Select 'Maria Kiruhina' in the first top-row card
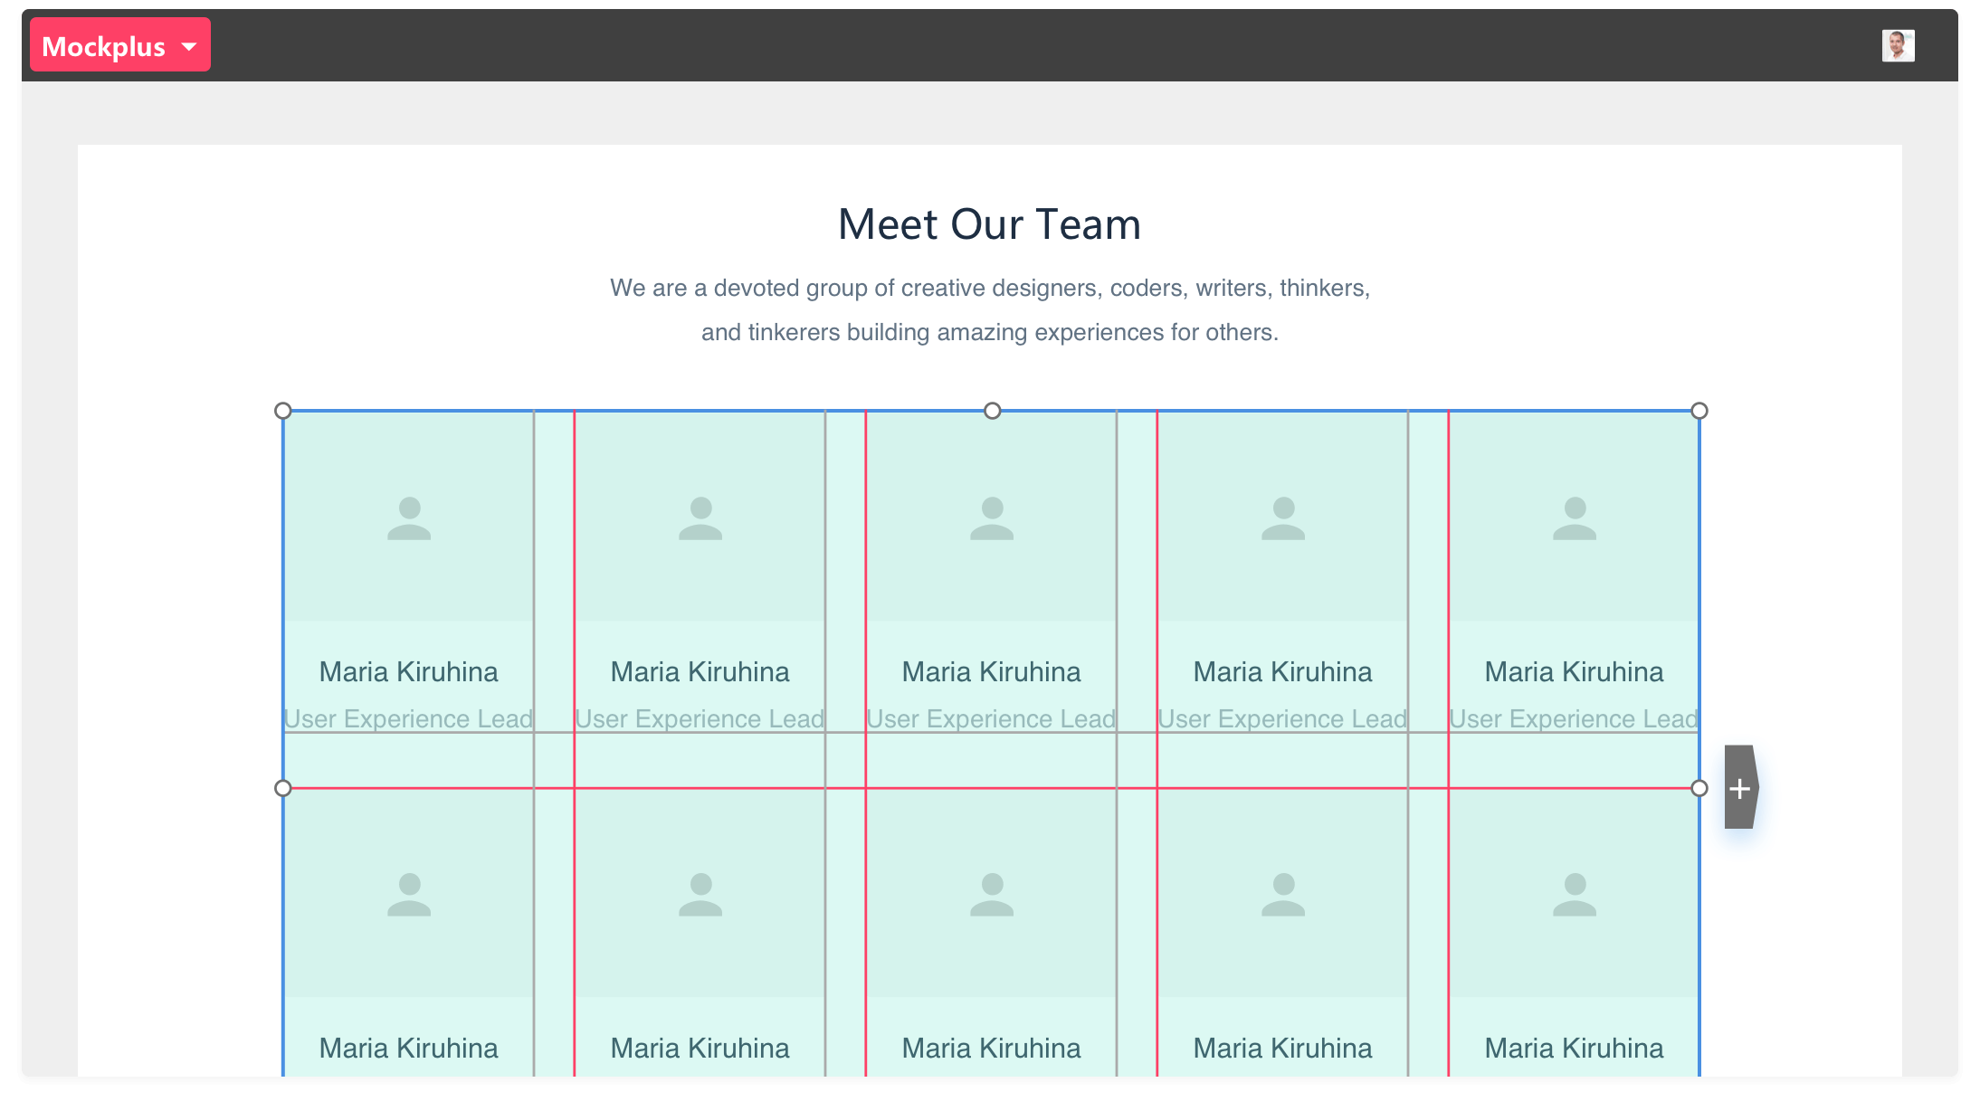 [x=409, y=671]
